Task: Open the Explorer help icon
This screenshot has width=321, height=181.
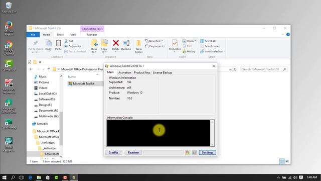Action: click(x=288, y=35)
